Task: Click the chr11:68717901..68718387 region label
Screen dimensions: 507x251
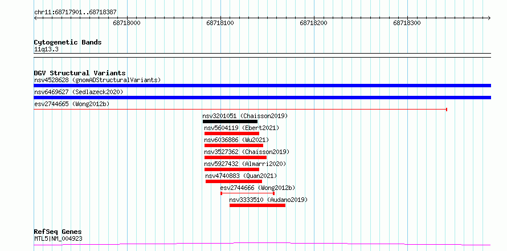Action: [75, 13]
